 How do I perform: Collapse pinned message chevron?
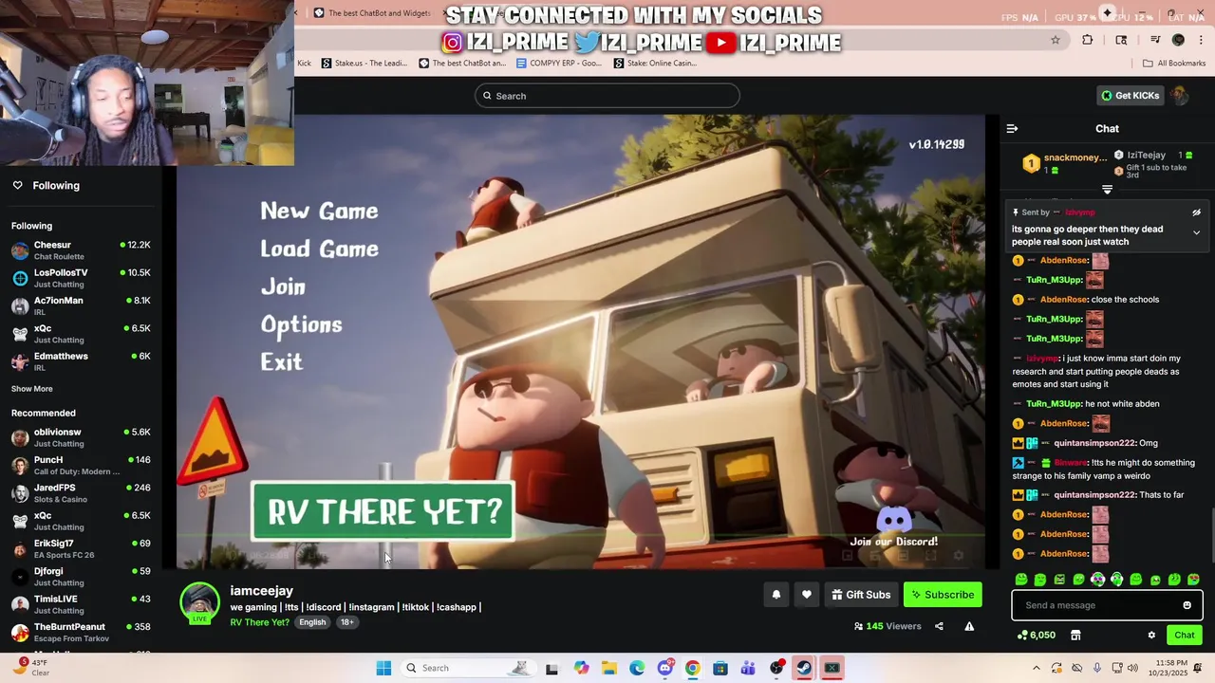tap(1196, 232)
